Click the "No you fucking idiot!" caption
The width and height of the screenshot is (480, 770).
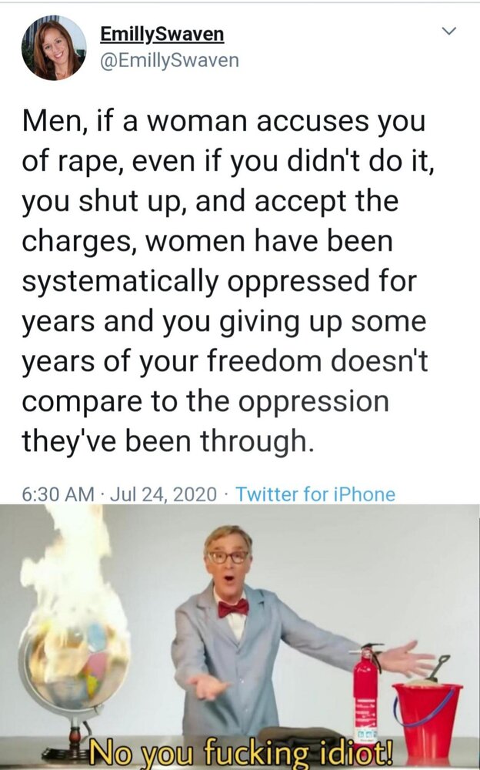(x=241, y=752)
